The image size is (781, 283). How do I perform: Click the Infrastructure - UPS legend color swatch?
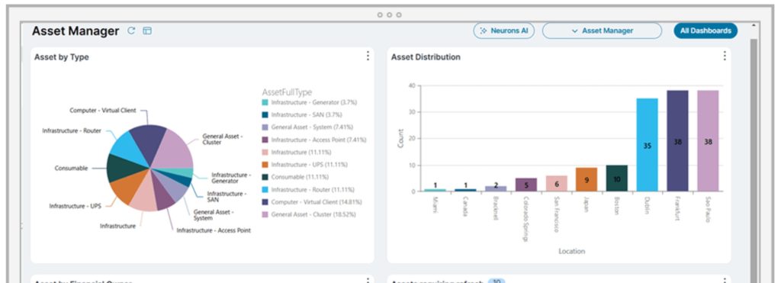[265, 165]
